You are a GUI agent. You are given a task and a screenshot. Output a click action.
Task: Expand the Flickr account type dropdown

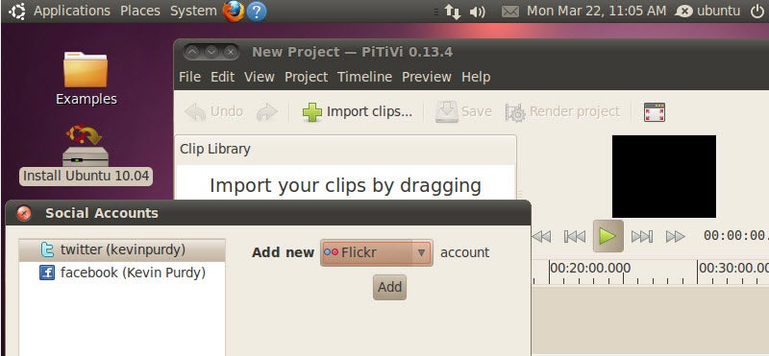click(376, 252)
